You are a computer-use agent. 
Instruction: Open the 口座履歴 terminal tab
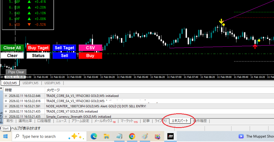click(x=44, y=121)
